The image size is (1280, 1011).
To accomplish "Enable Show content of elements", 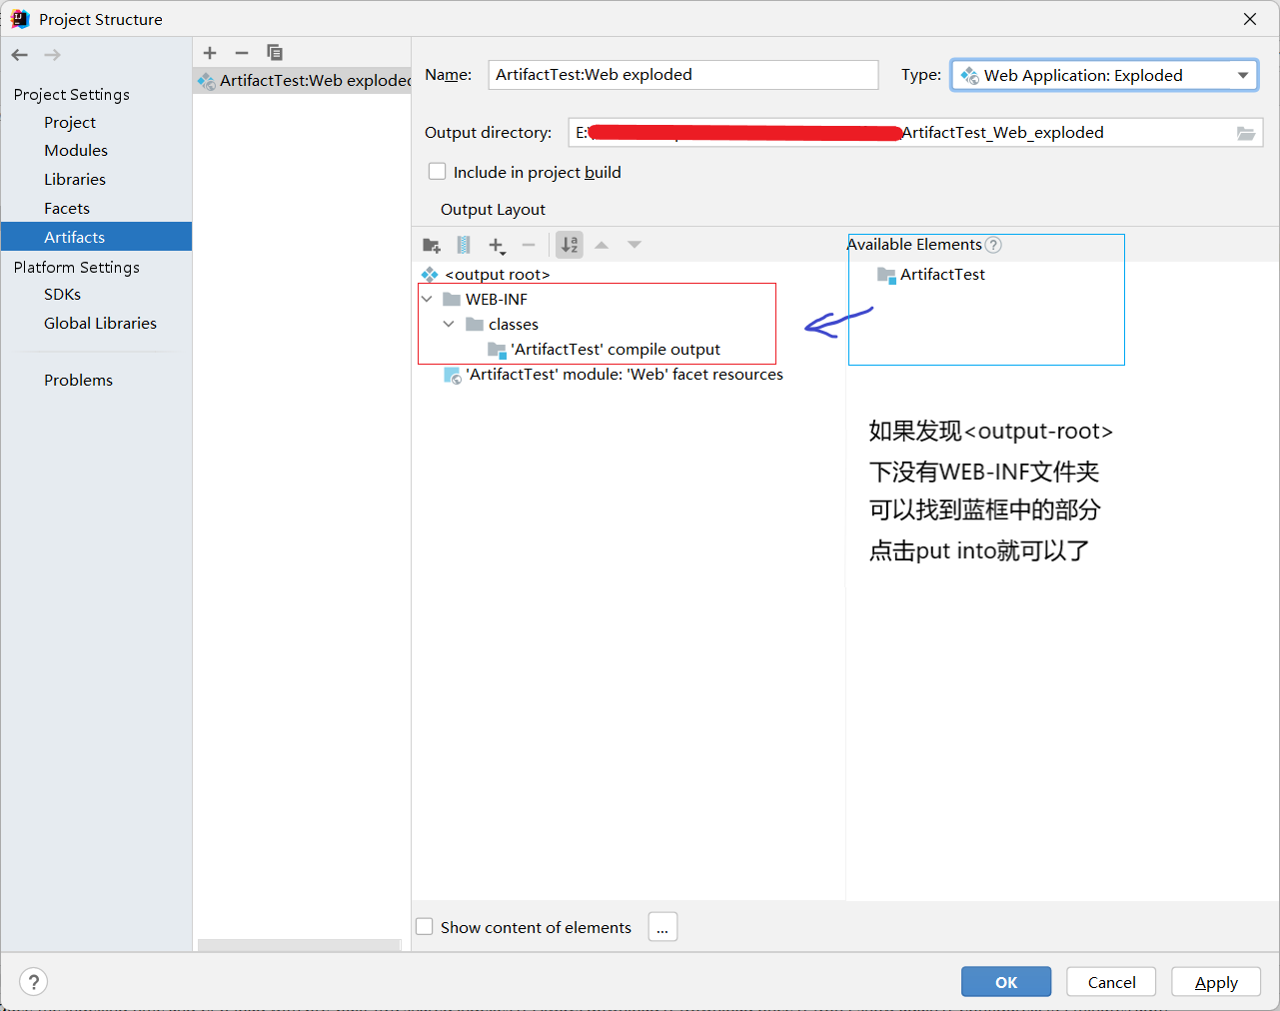I will [x=425, y=927].
